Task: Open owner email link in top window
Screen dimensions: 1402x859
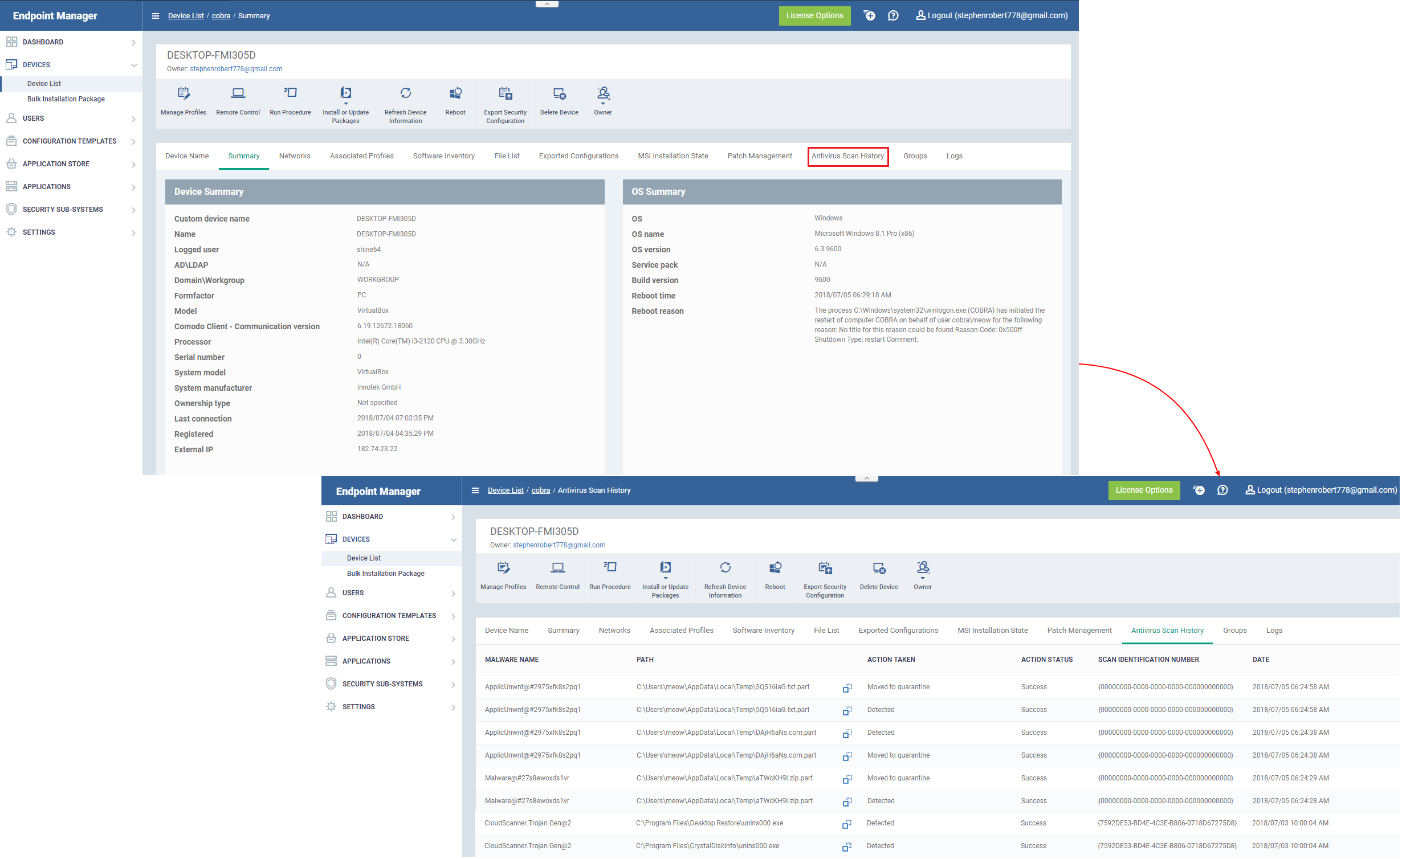Action: pos(236,69)
